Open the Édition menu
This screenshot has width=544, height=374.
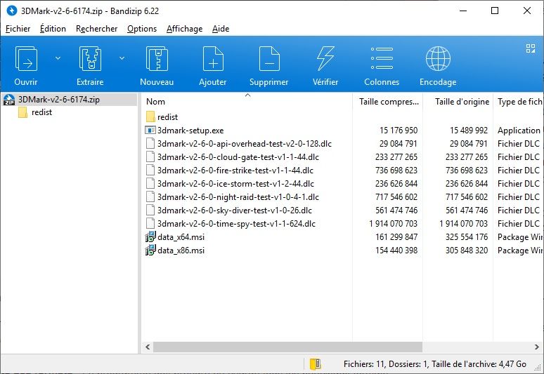tap(53, 29)
